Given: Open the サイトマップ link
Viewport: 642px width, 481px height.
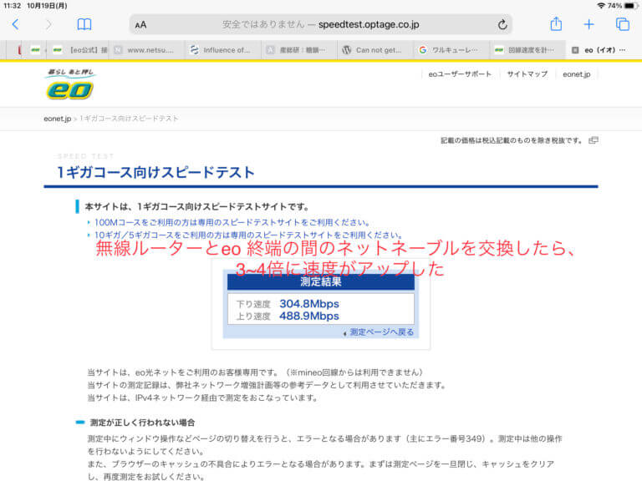Looking at the screenshot, I should 527,74.
